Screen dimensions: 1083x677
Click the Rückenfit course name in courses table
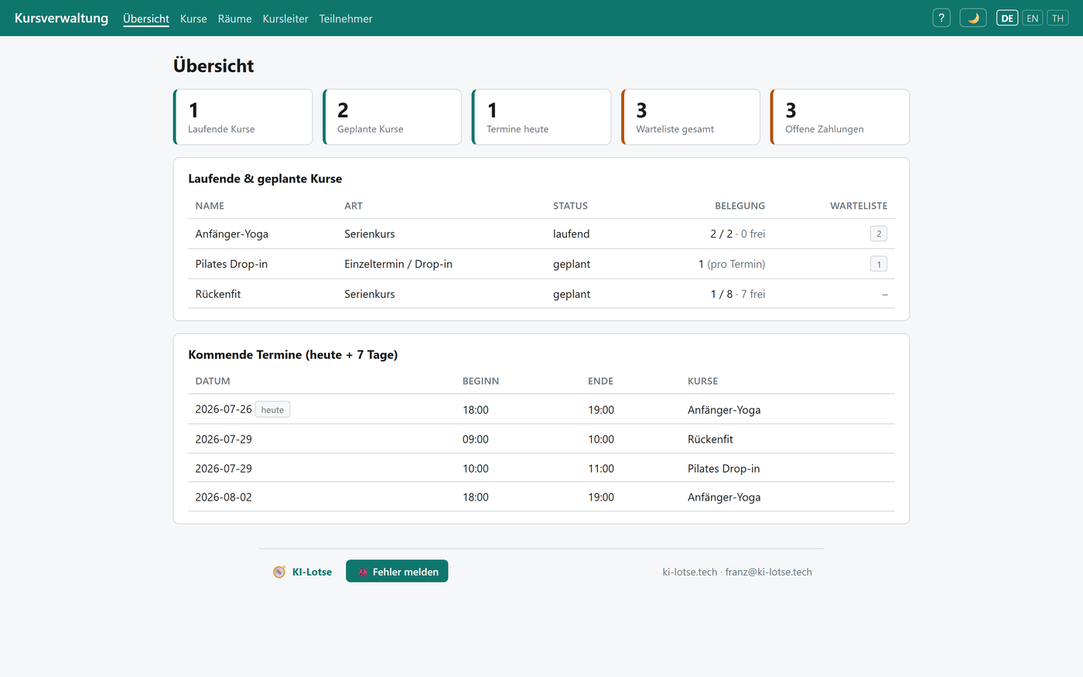pyautogui.click(x=218, y=294)
